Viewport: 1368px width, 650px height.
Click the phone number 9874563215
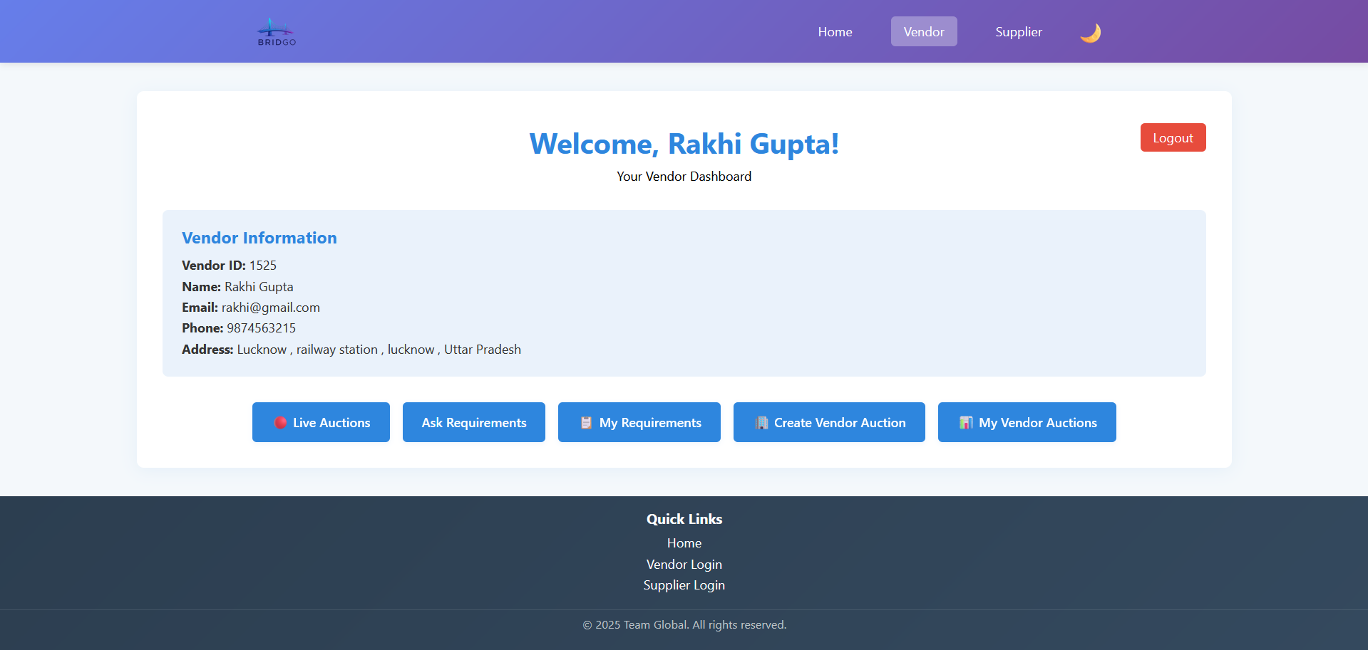coord(261,328)
